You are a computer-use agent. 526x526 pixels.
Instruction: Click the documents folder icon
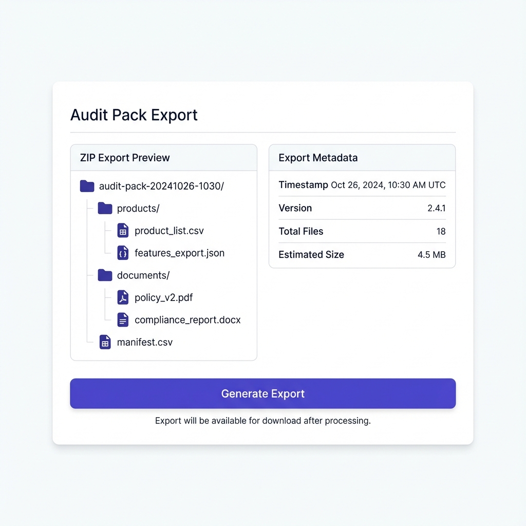[105, 275]
